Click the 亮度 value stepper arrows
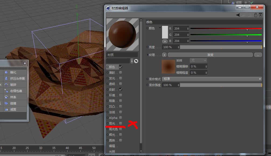Screen dimensions: 271x156 click(178, 47)
